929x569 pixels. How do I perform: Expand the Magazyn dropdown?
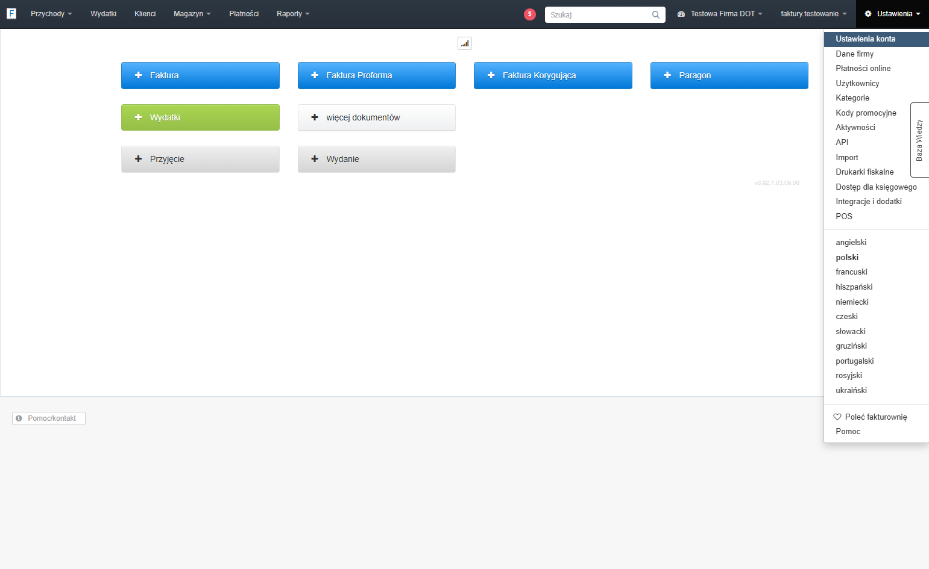(192, 14)
